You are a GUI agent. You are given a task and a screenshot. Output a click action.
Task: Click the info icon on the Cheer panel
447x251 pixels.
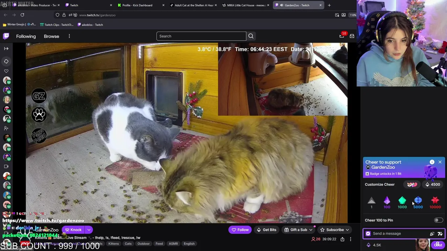[432, 162]
